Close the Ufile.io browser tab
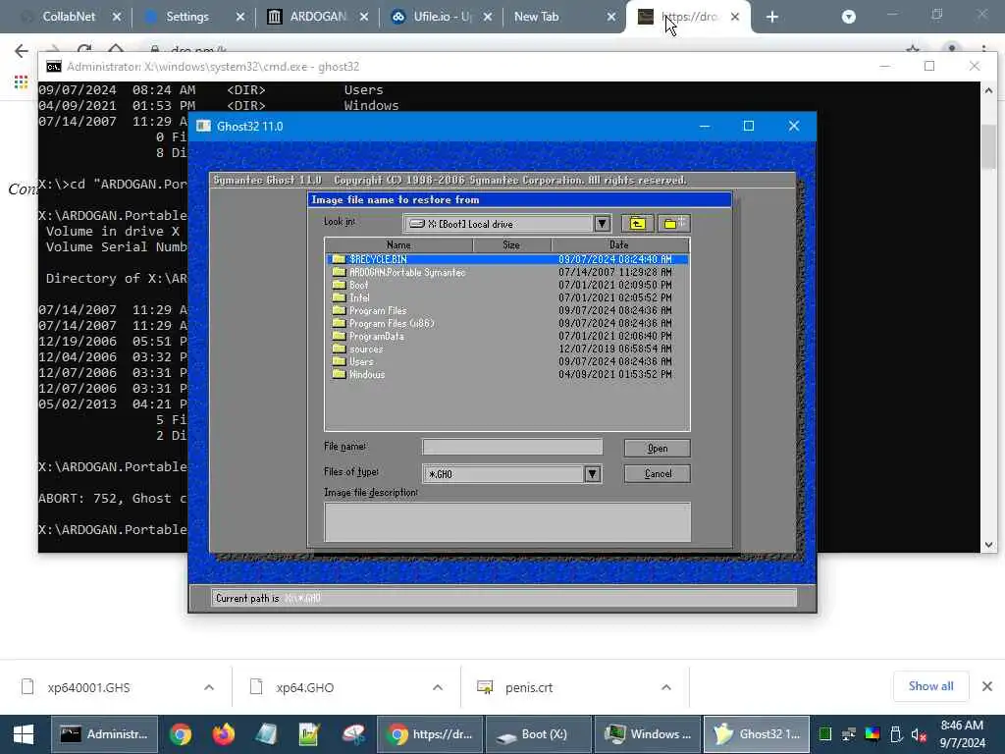 pyautogui.click(x=488, y=18)
